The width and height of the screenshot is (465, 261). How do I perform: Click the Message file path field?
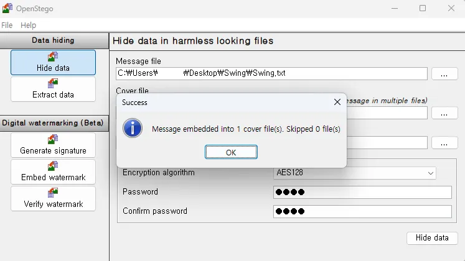pyautogui.click(x=271, y=73)
